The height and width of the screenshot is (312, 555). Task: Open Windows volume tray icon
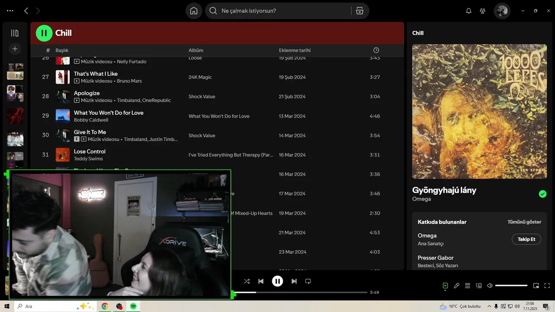click(x=516, y=306)
